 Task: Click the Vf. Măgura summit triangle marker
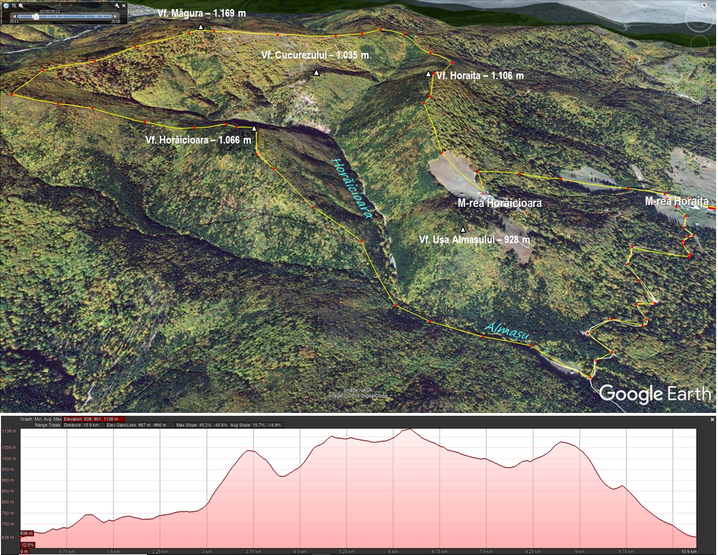201,27
